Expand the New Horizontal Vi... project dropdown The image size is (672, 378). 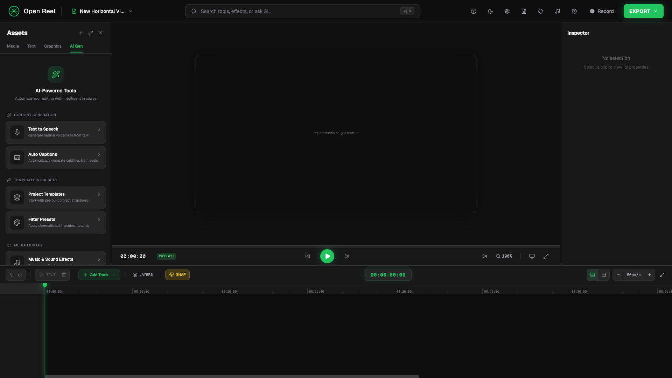pyautogui.click(x=102, y=11)
